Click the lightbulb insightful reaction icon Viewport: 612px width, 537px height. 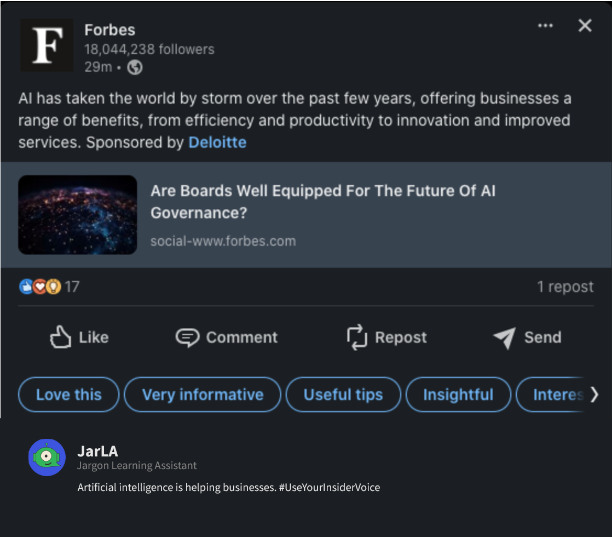(x=54, y=287)
